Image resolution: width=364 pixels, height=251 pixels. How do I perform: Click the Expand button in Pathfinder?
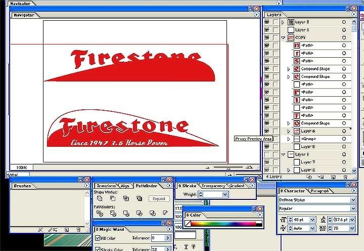[159, 199]
